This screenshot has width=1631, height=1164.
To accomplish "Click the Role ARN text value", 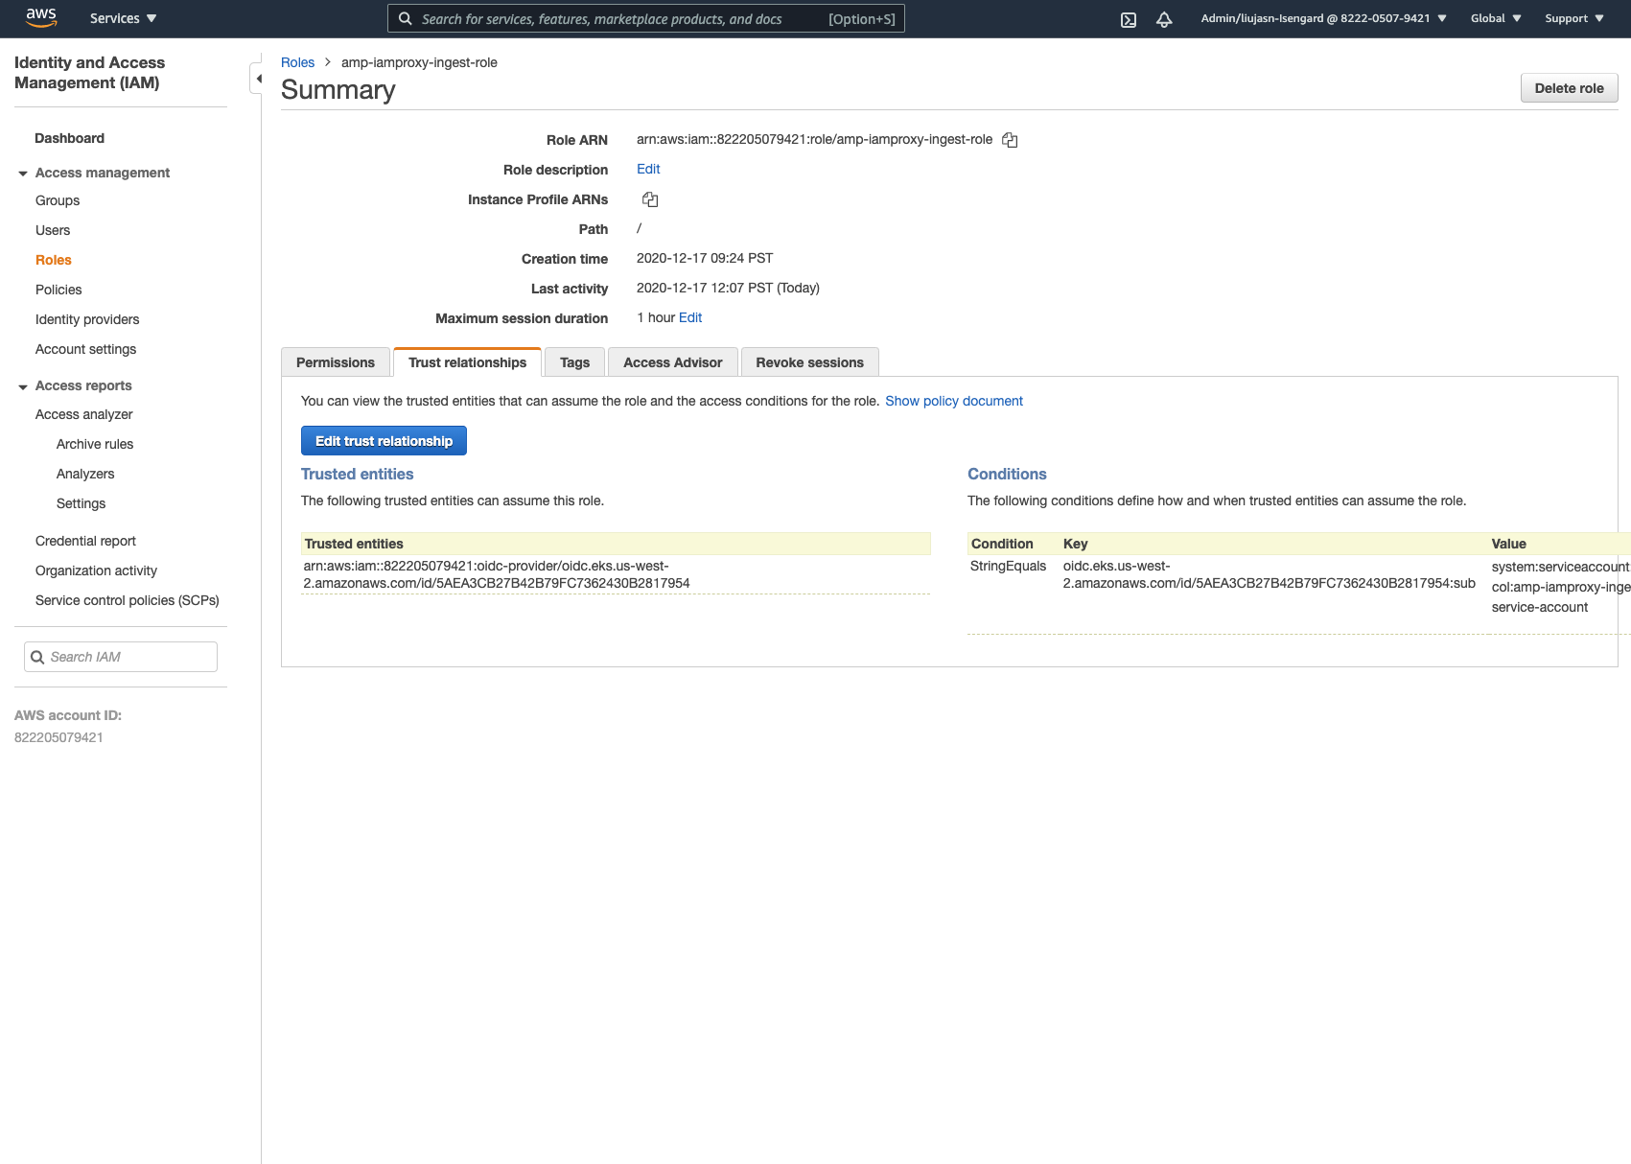I will [814, 139].
